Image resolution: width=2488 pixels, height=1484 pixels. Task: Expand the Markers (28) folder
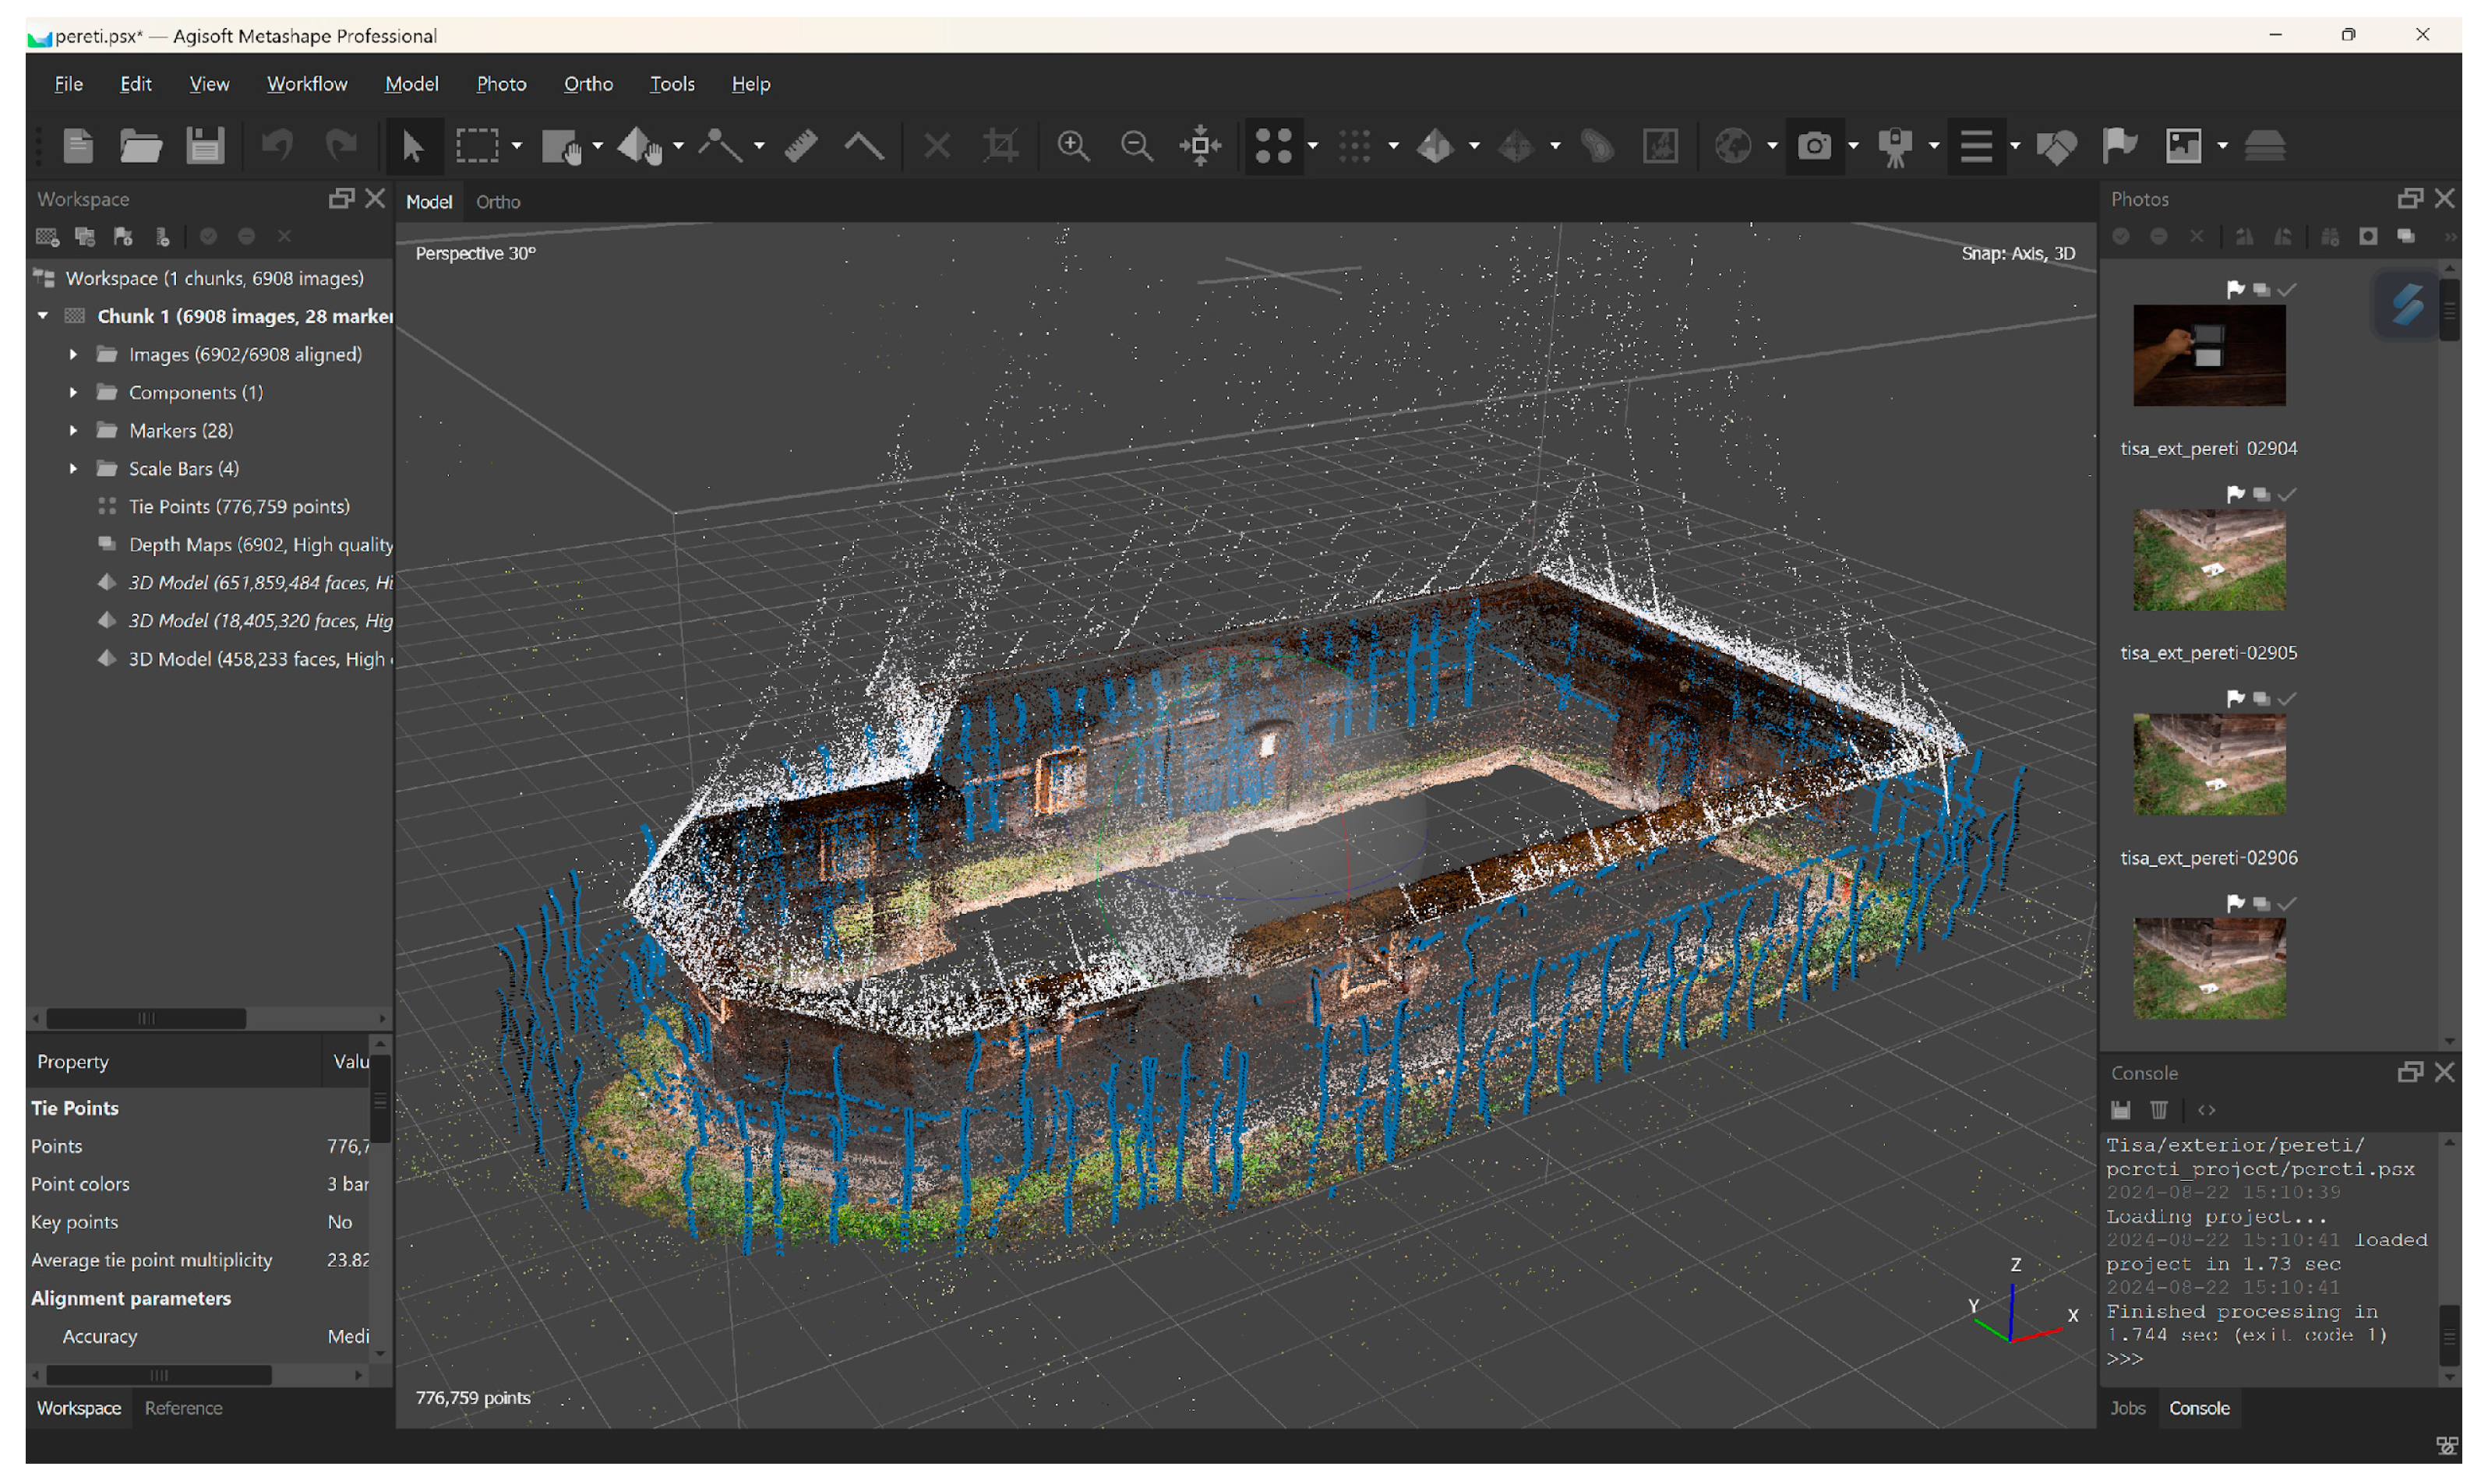73,431
